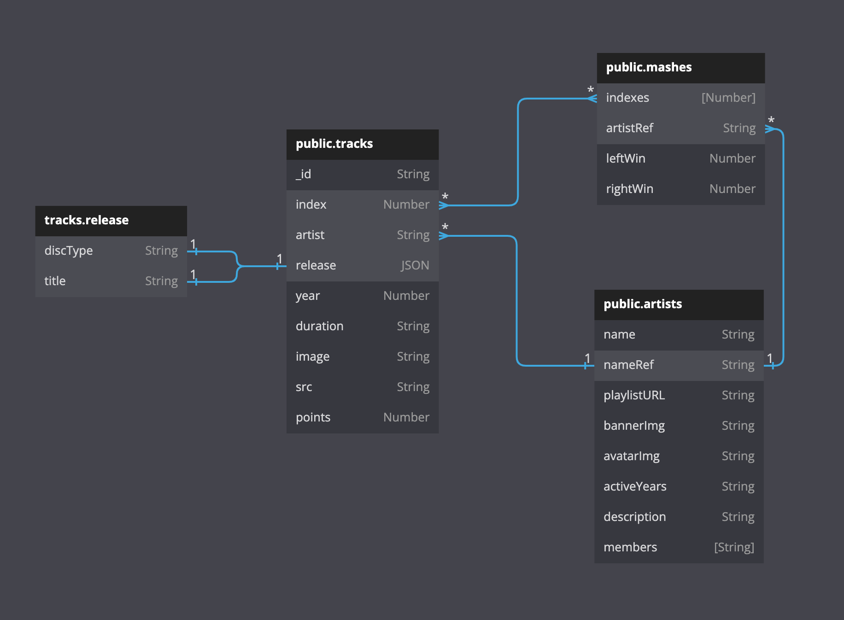Click the nameRef field in public.artists

tap(679, 365)
